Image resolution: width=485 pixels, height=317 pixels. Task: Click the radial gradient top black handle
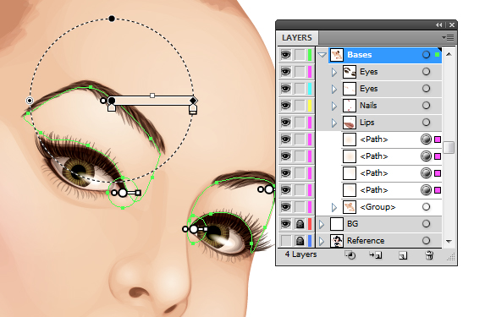[x=112, y=19]
